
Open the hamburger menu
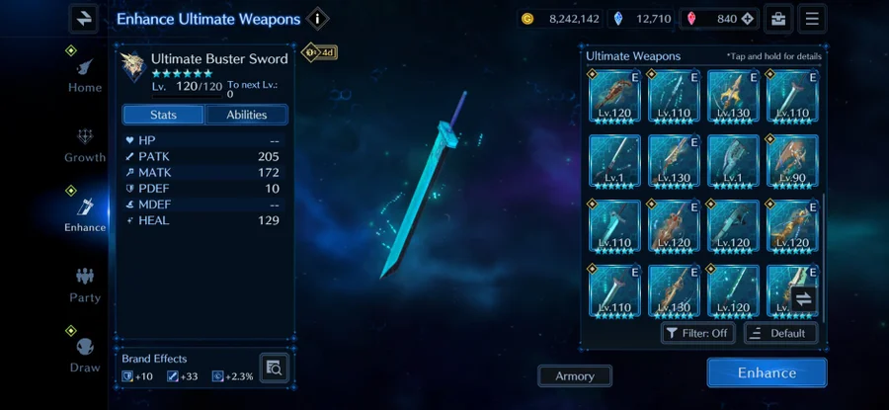click(812, 19)
